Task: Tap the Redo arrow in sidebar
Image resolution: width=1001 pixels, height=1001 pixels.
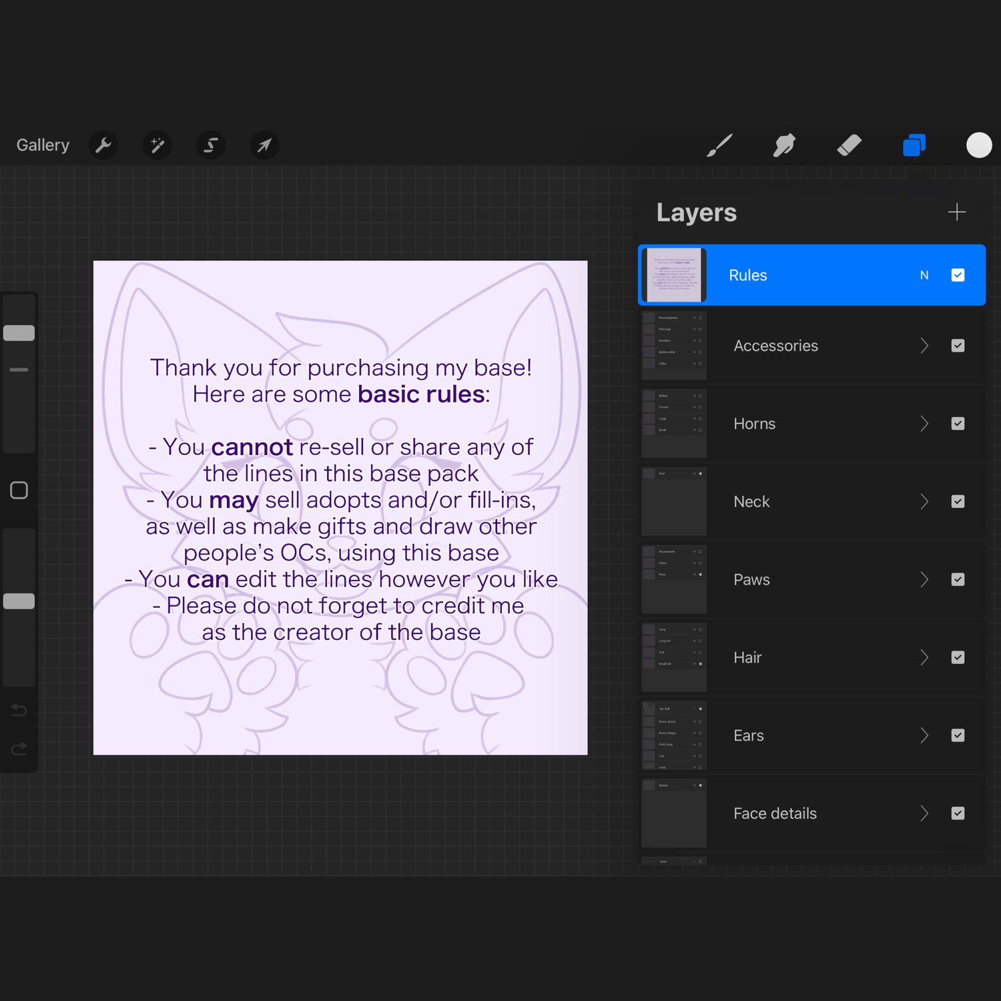Action: point(19,748)
